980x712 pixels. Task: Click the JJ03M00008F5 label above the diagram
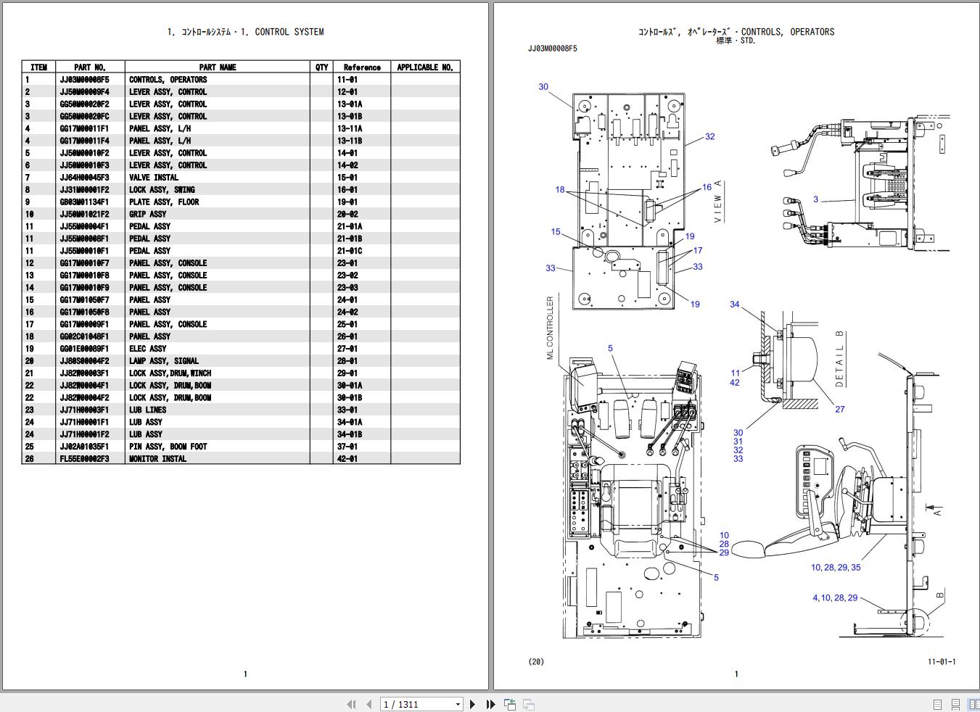click(553, 49)
